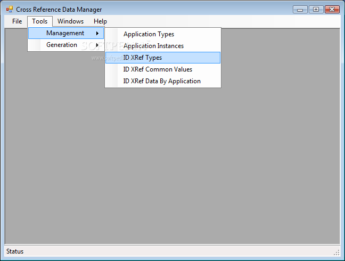
Task: Open the Help menu
Action: click(x=100, y=21)
